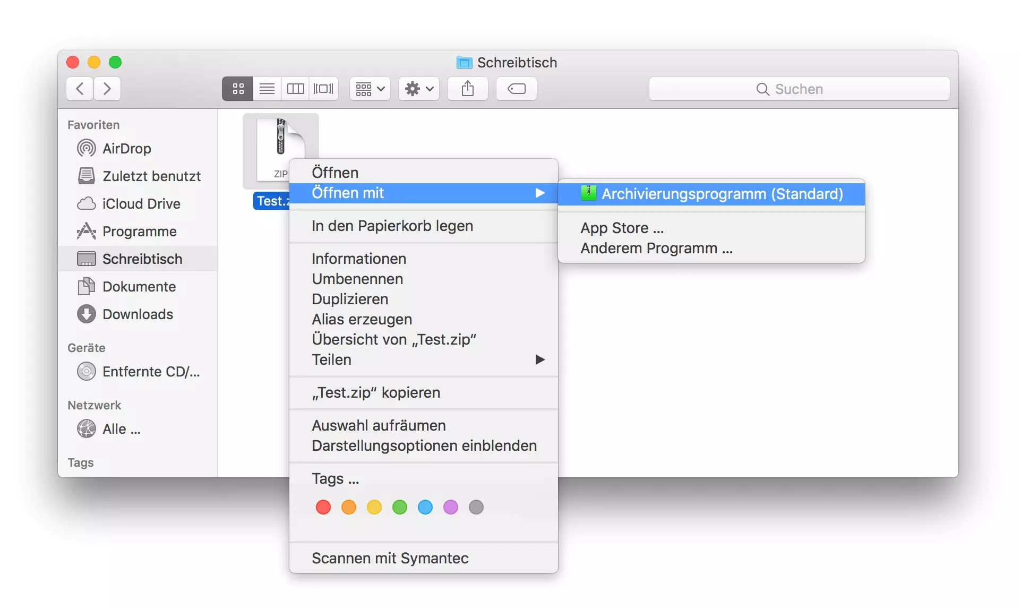Switch Finder to list view
This screenshot has height=608, width=1021.
coord(267,89)
